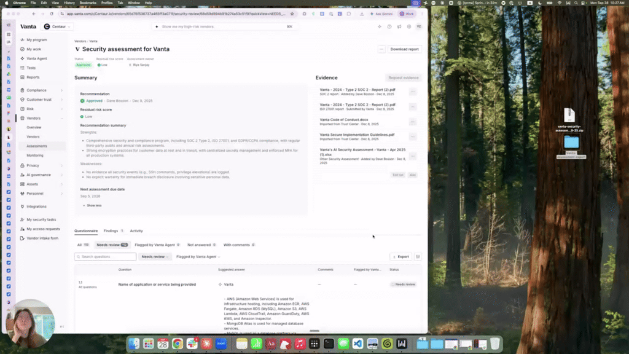Open Reports from the sidebar
This screenshot has width=629, height=354.
pyautogui.click(x=33, y=77)
